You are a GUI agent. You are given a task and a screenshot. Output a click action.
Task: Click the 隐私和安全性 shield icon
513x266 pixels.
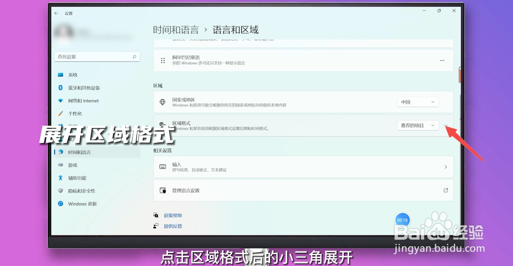61,191
